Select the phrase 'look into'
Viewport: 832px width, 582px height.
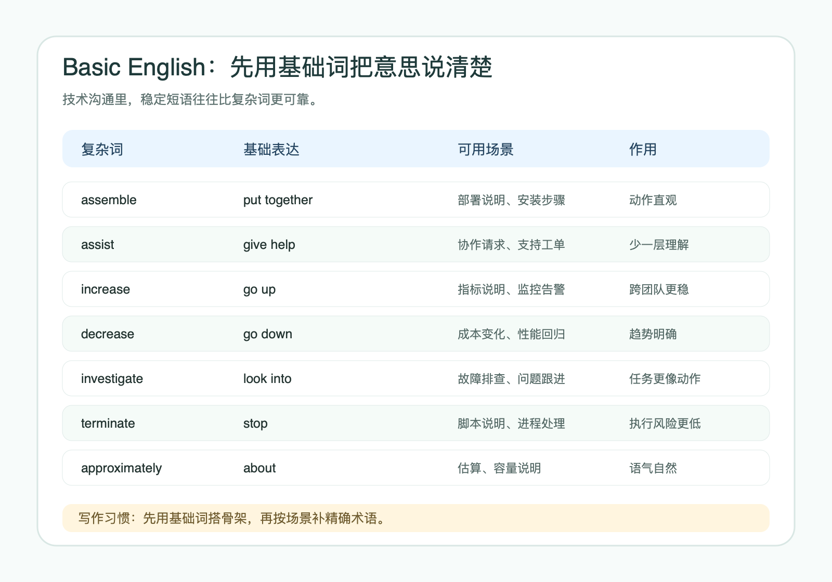click(x=267, y=379)
